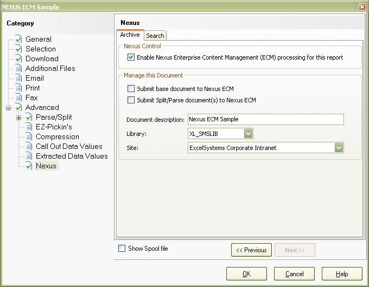Check Submit Split/Parse document(s) to Nexus ECM
The image size is (369, 287).
[x=131, y=100]
